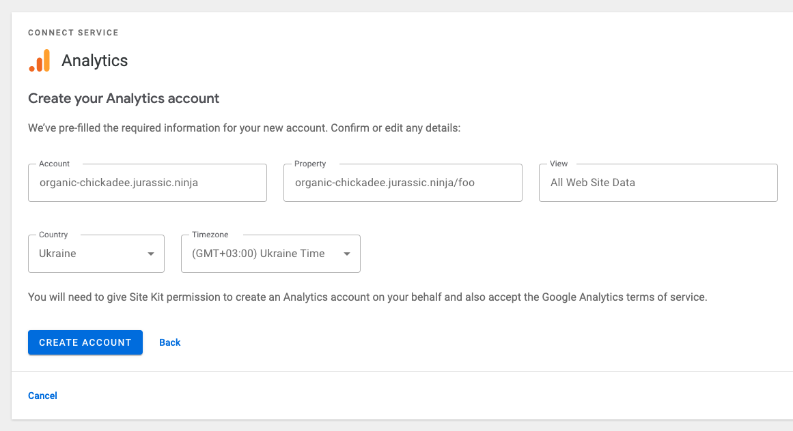This screenshot has height=431, width=793.
Task: Focus the View field All Web Site Data
Action: pos(658,183)
